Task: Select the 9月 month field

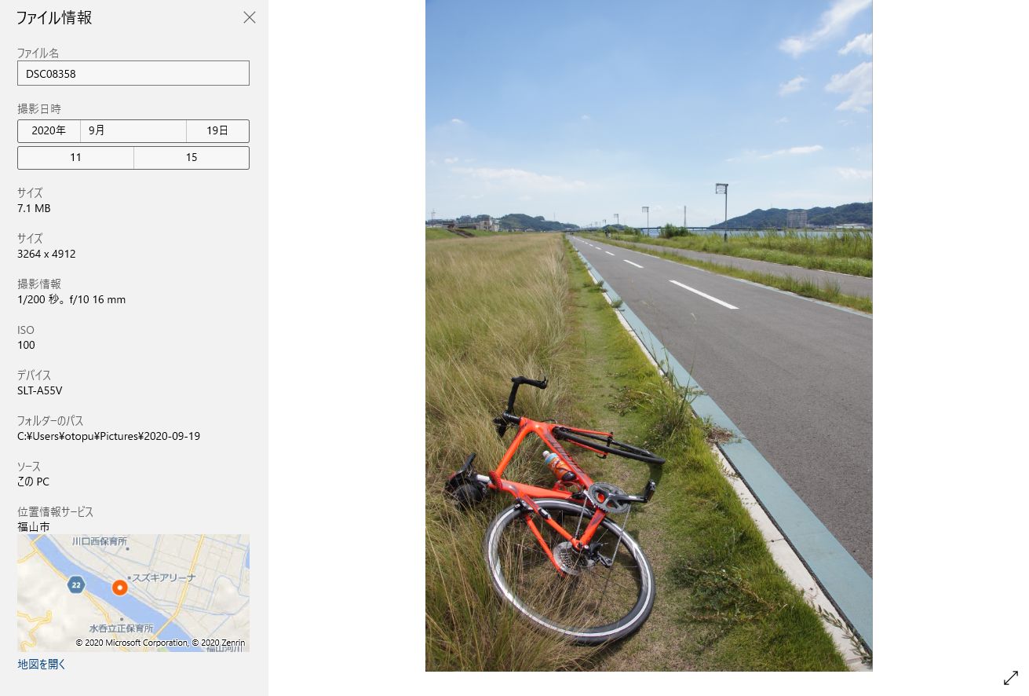Action: coord(133,131)
